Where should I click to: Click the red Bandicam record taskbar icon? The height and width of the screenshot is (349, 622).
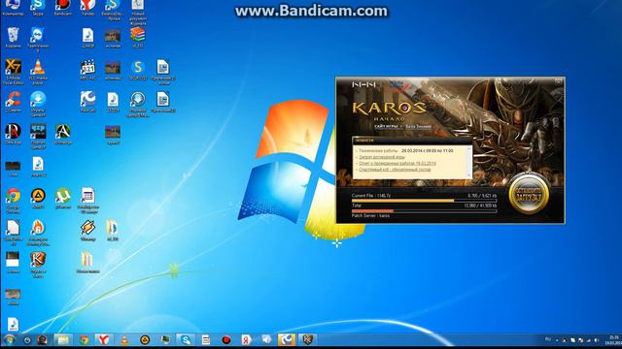coord(226,340)
